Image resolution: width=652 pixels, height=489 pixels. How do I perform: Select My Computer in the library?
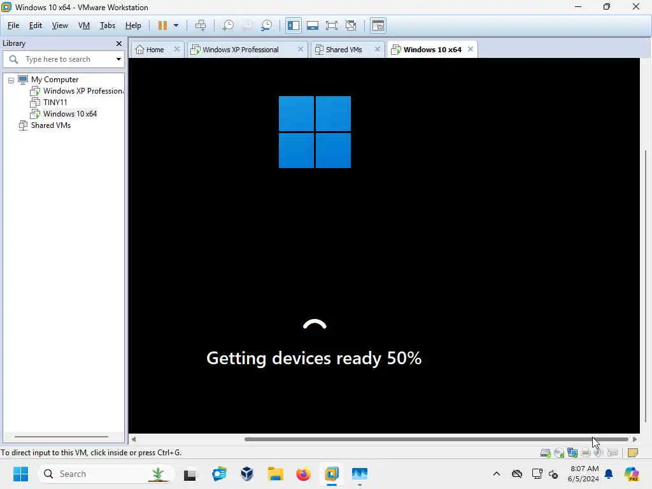55,80
